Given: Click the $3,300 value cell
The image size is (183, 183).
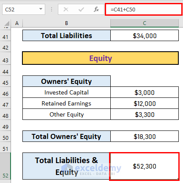Looking at the screenshot, I should click(x=145, y=114).
